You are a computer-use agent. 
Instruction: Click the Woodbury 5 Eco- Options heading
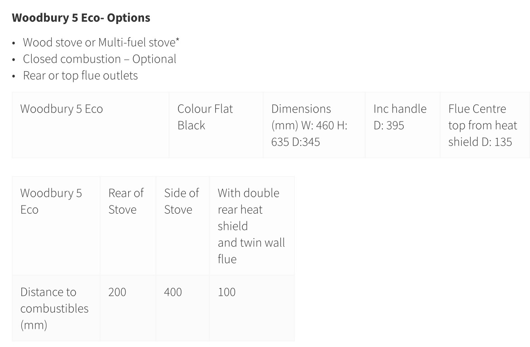[81, 18]
